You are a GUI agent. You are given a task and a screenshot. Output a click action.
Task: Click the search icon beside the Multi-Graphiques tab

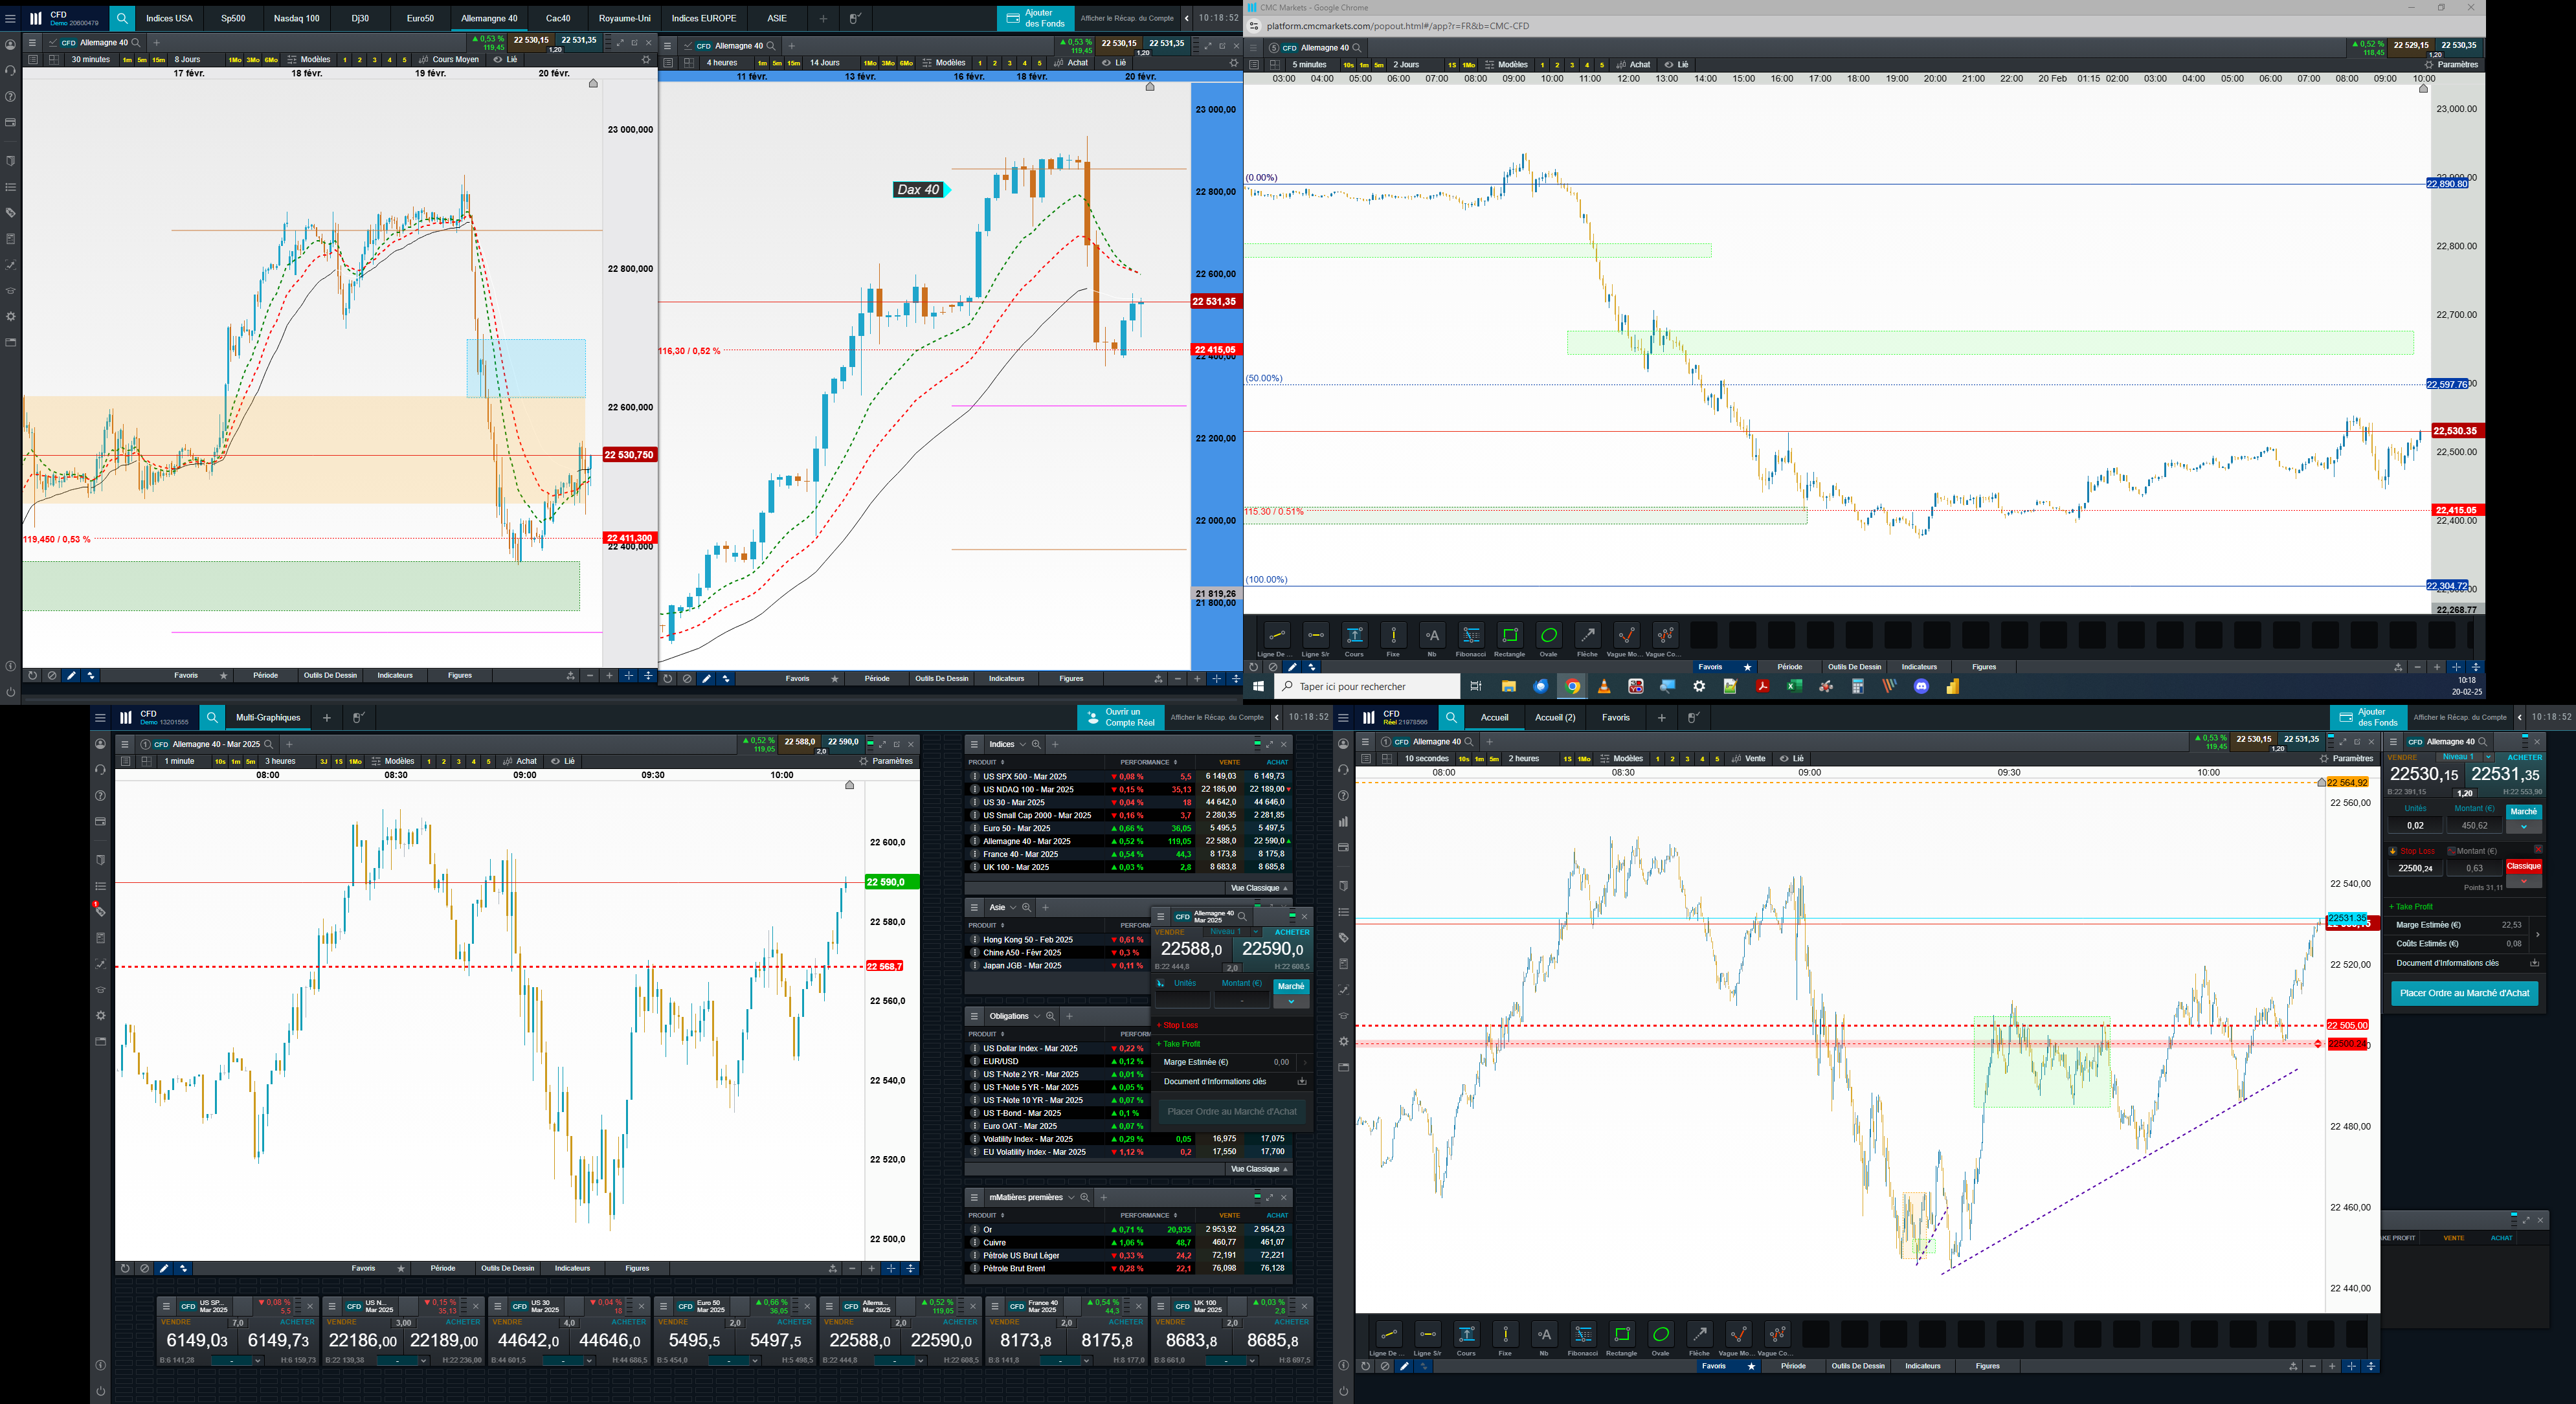tap(212, 717)
